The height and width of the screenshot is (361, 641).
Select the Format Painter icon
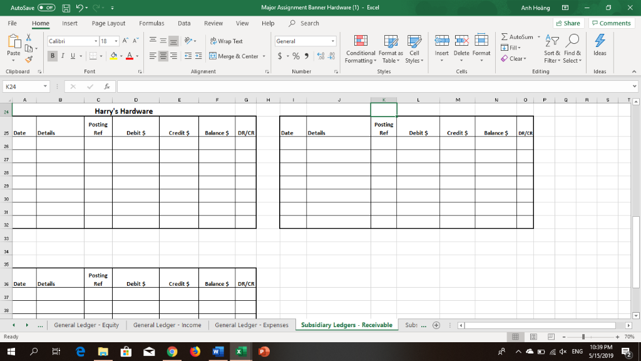click(29, 60)
